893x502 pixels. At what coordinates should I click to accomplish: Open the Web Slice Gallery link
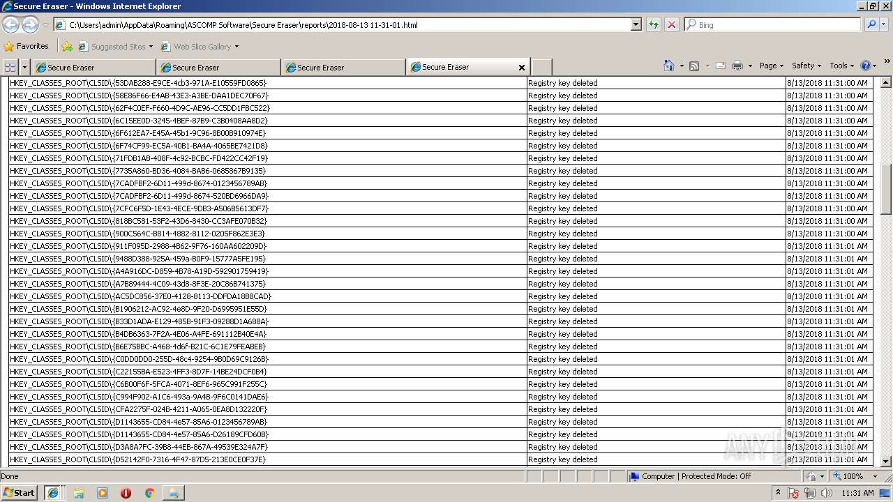click(x=200, y=47)
